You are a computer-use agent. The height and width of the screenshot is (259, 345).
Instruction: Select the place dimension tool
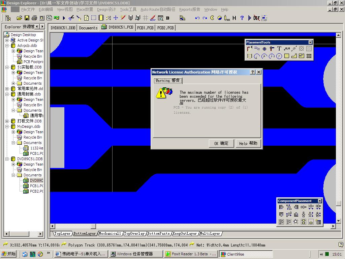click(x=294, y=49)
